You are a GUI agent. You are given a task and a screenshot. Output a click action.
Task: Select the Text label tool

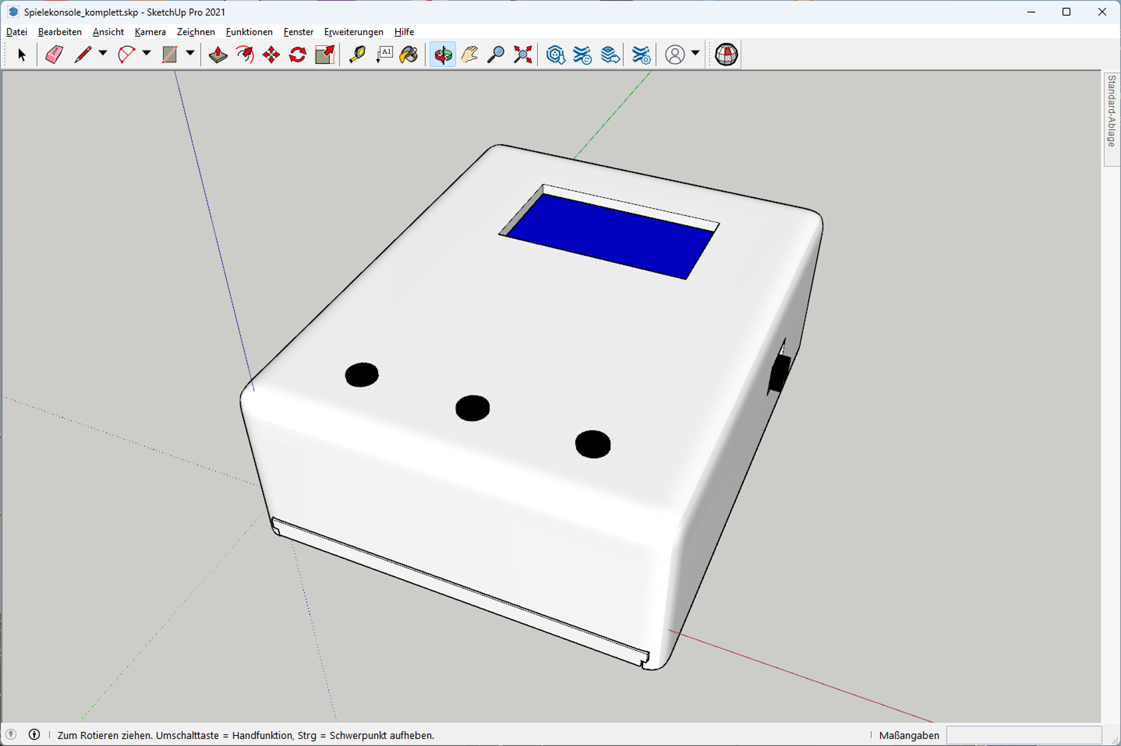(x=384, y=55)
